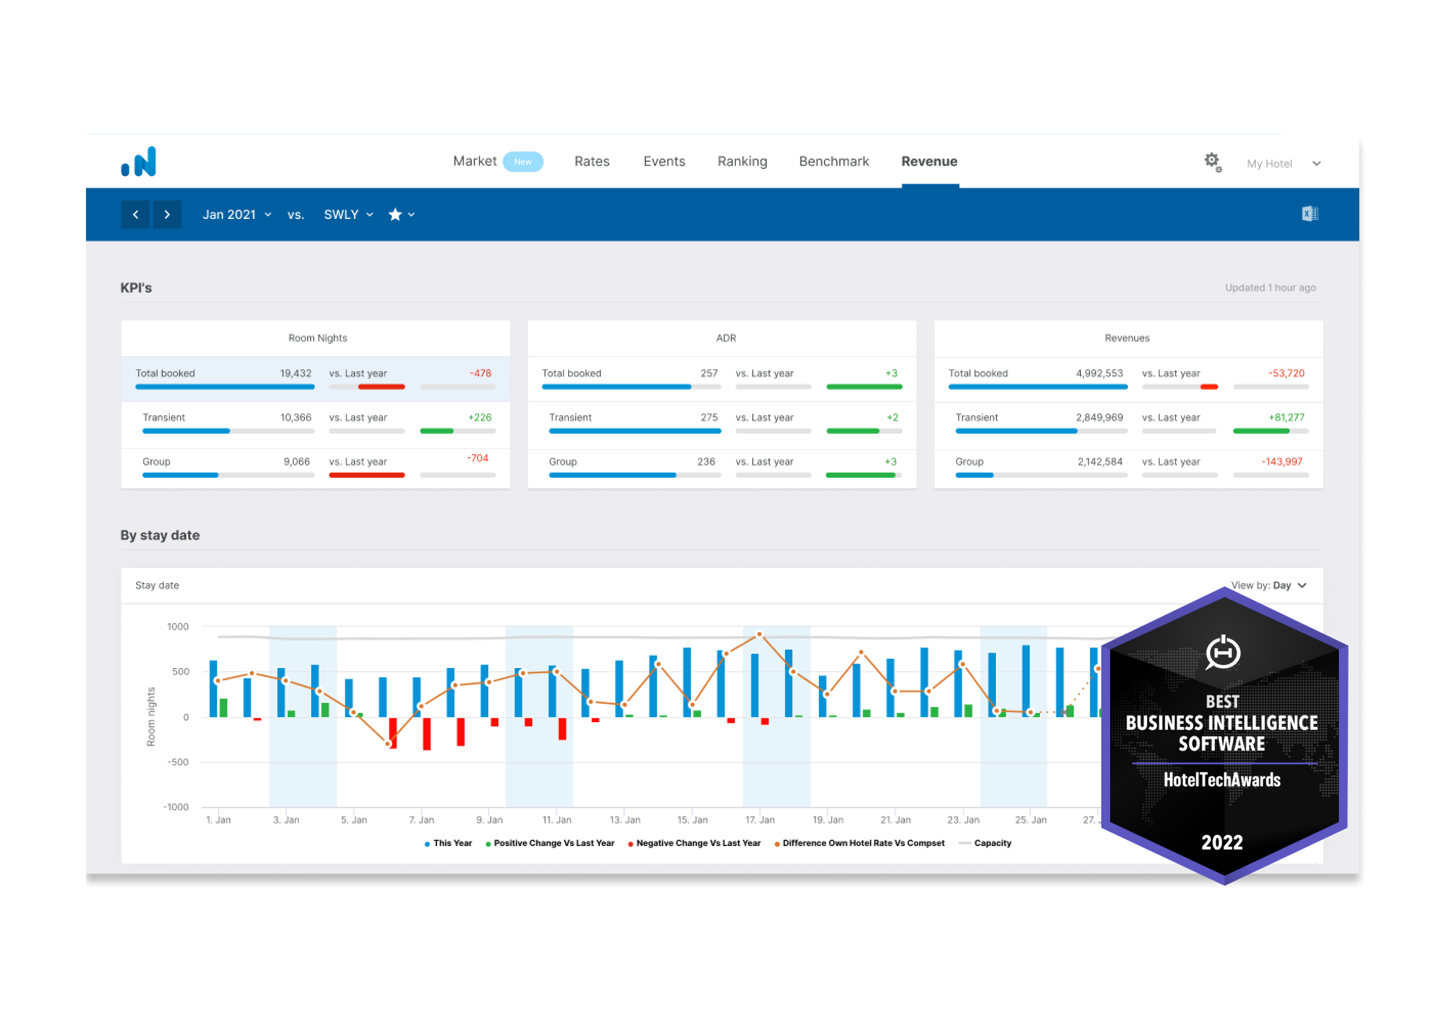Viewport: 1433px width, 1023px height.
Task: Click the star favorites icon
Action: 395,215
